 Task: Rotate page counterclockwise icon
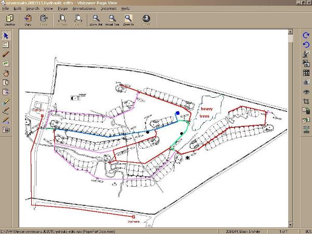306,45
